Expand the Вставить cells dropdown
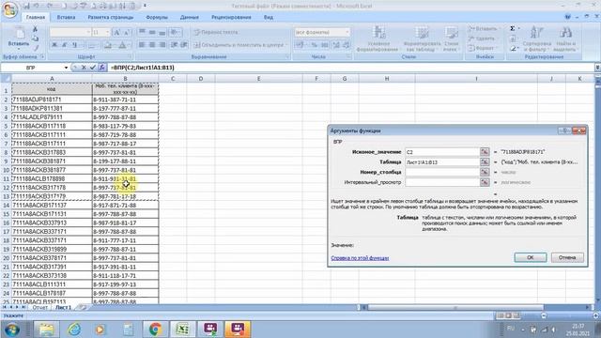Image resolution: width=601 pixels, height=338 pixels. point(500,29)
